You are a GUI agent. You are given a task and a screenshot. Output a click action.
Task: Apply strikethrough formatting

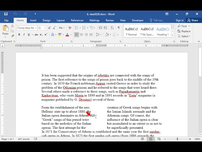36,35
